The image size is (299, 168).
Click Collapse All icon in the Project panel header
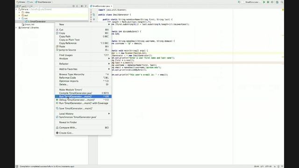click(77, 6)
